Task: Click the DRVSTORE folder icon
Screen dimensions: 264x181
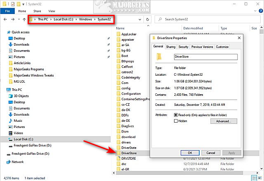Action: pos(118,158)
